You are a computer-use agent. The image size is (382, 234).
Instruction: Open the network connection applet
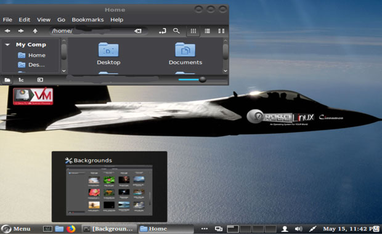pos(312,229)
